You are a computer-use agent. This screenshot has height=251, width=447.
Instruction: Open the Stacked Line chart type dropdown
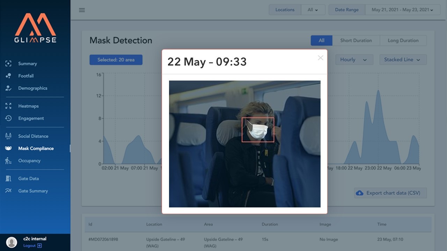[x=402, y=60]
